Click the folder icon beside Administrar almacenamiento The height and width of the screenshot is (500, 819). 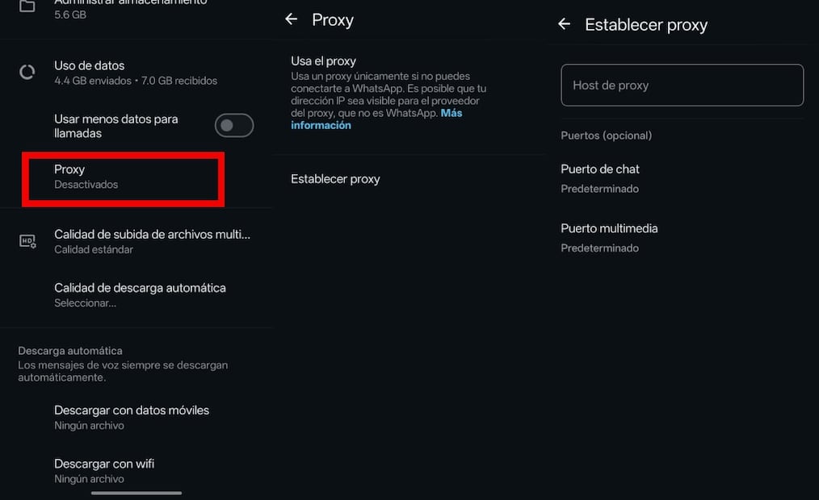tap(27, 4)
